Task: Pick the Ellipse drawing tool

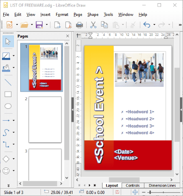Action: pos(8,106)
